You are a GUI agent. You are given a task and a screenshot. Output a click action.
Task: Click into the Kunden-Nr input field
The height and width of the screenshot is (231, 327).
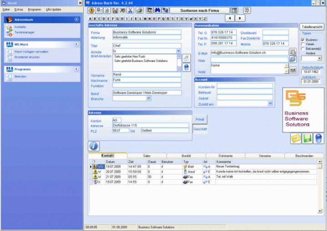(x=245, y=85)
